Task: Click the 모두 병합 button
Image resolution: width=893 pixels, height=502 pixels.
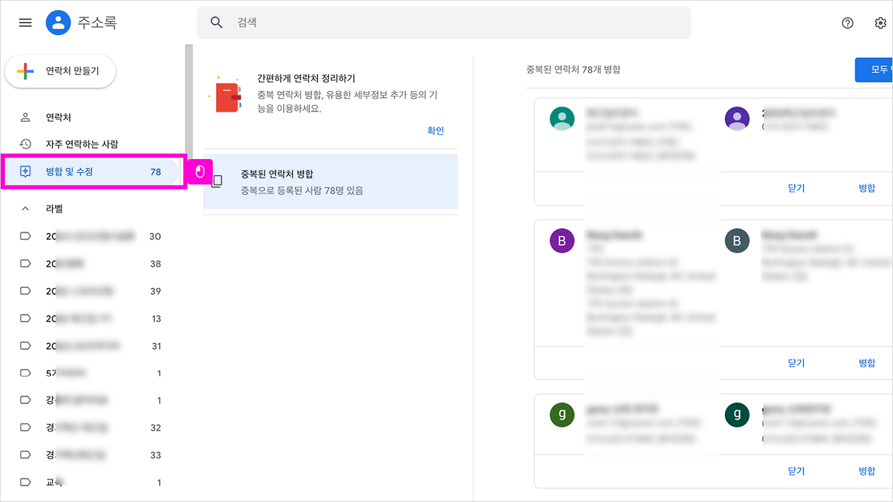Action: (876, 69)
